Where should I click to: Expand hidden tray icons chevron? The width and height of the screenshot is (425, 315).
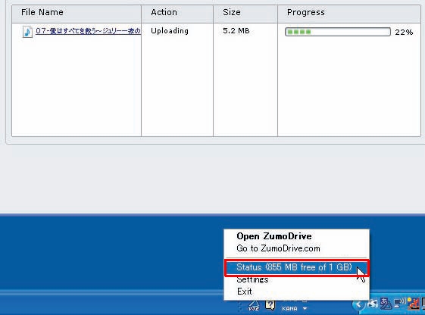click(x=358, y=304)
